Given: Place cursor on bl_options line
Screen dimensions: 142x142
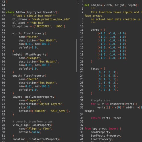Looking at the screenshot, I should pos(39,26).
